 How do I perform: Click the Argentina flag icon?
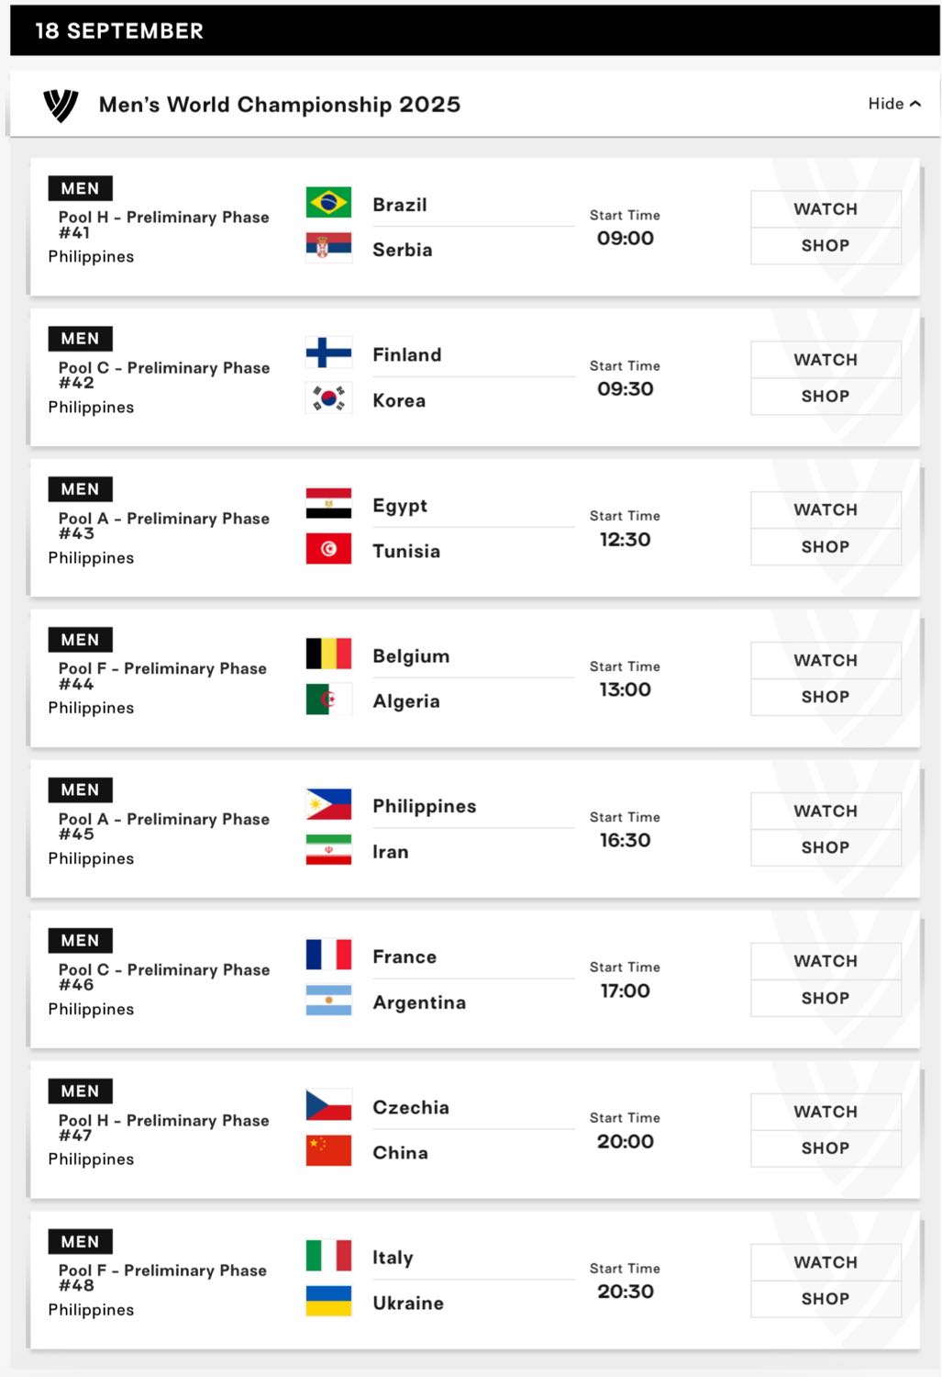328,1001
